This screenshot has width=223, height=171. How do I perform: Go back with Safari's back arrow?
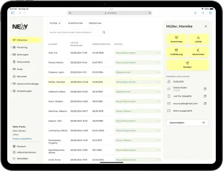20,13
